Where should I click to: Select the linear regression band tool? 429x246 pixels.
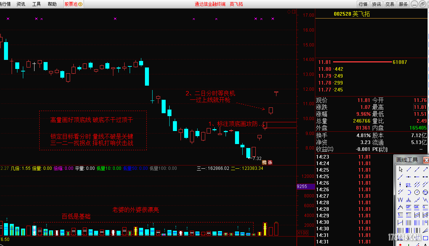(x=417, y=215)
